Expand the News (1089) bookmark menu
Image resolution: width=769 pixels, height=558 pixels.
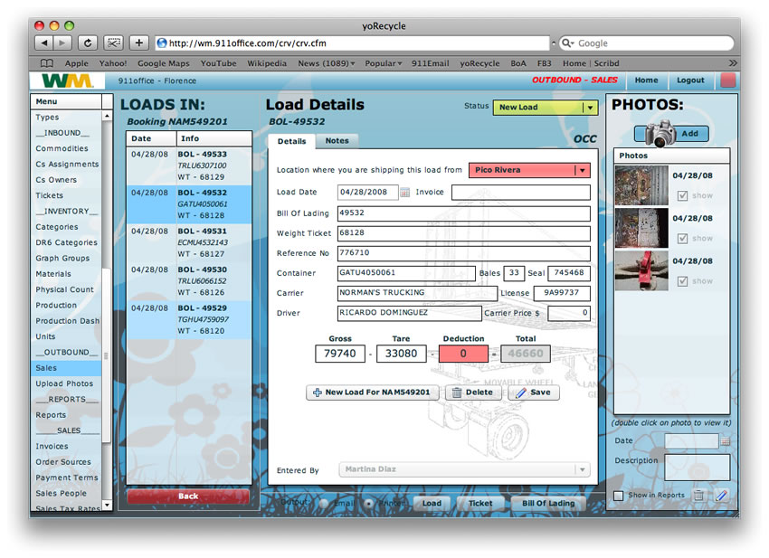[x=326, y=63]
